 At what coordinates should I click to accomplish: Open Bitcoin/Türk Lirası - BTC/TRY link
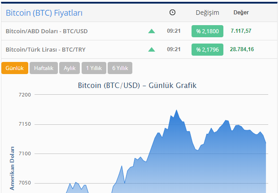tap(46, 49)
